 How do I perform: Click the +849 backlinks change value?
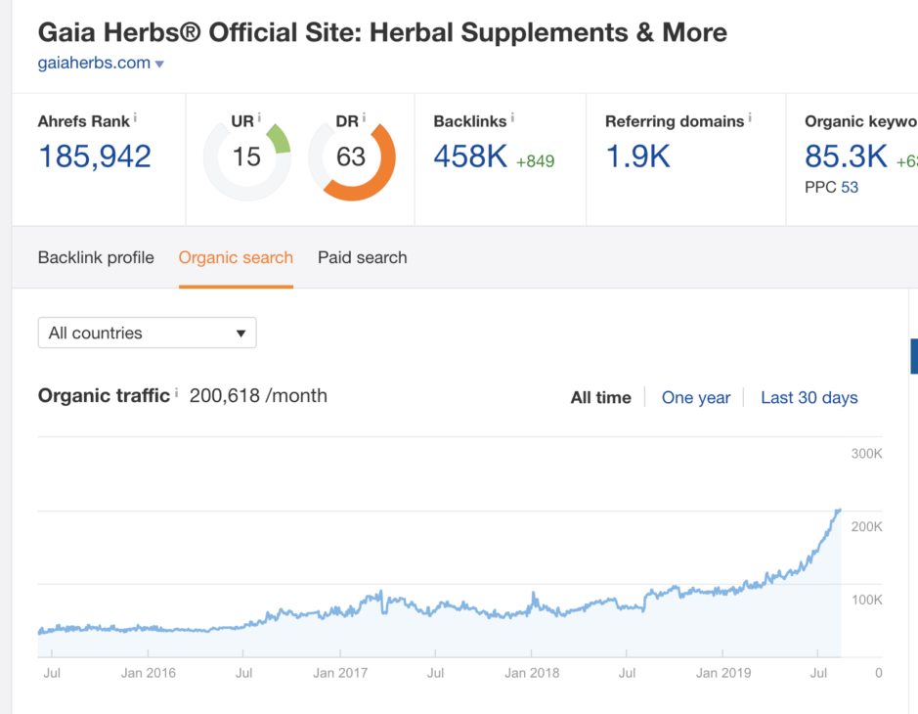pos(535,161)
